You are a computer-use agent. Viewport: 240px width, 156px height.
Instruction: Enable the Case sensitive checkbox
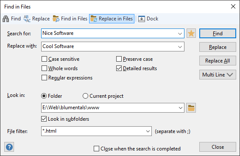click(44, 59)
